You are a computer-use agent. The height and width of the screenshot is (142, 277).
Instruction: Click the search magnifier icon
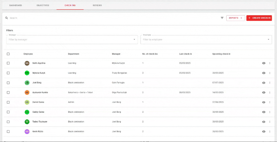(7, 18)
